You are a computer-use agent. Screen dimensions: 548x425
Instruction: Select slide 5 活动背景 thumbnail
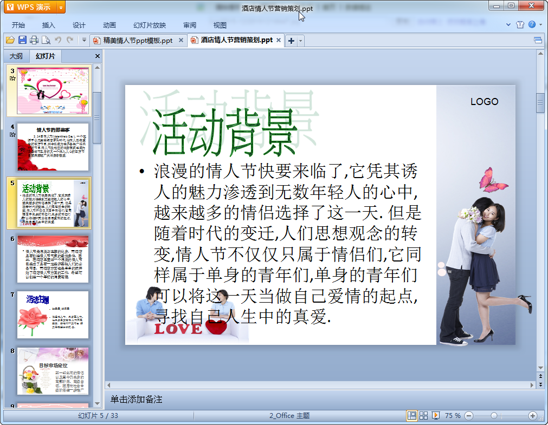click(x=53, y=203)
